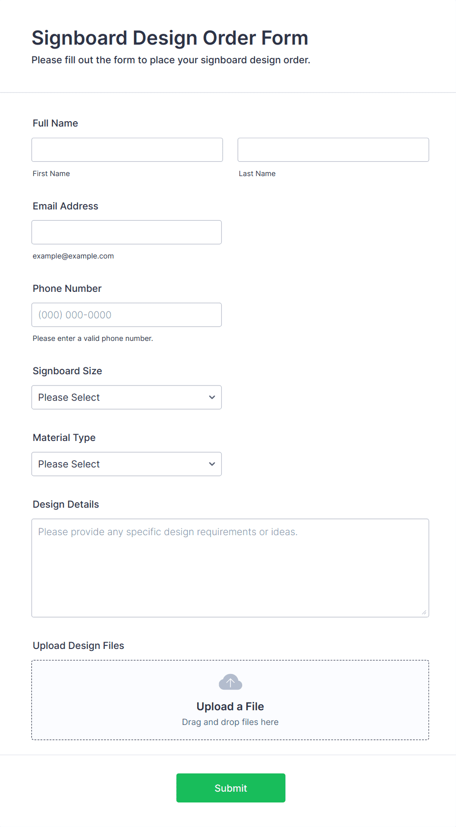456x827 pixels.
Task: Click the "Drag and drop files here" text
Action: click(x=230, y=722)
